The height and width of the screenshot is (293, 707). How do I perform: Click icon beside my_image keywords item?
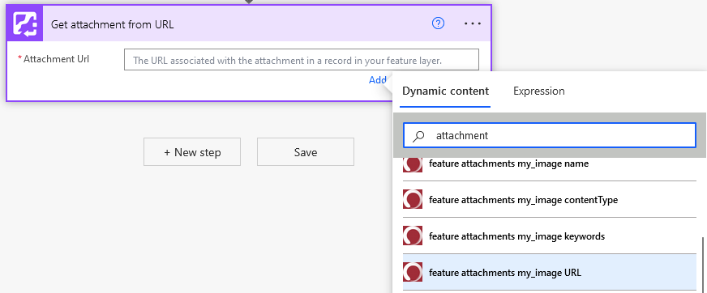pos(413,236)
